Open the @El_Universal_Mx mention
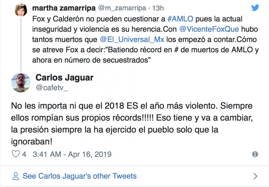Viewport: 269px width, 187px height. tap(132, 39)
